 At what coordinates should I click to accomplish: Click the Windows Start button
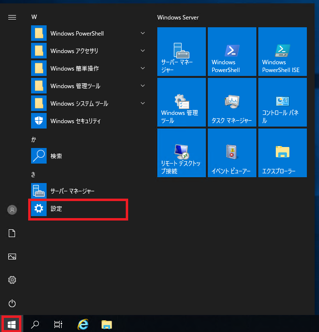tap(11, 324)
